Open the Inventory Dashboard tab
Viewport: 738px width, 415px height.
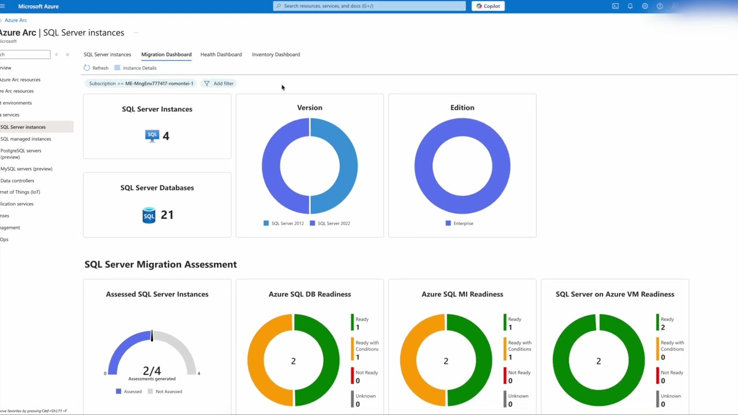[x=276, y=54]
